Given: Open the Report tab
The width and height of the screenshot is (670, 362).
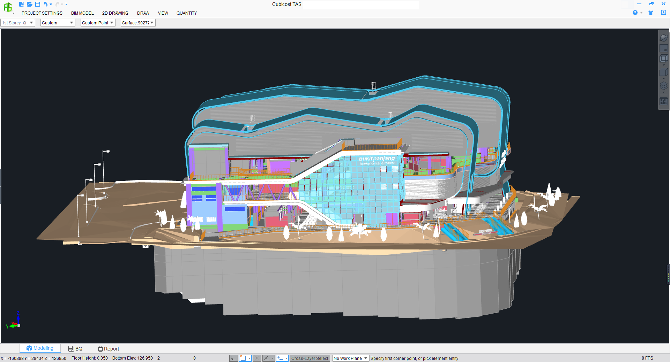Looking at the screenshot, I should click(109, 349).
